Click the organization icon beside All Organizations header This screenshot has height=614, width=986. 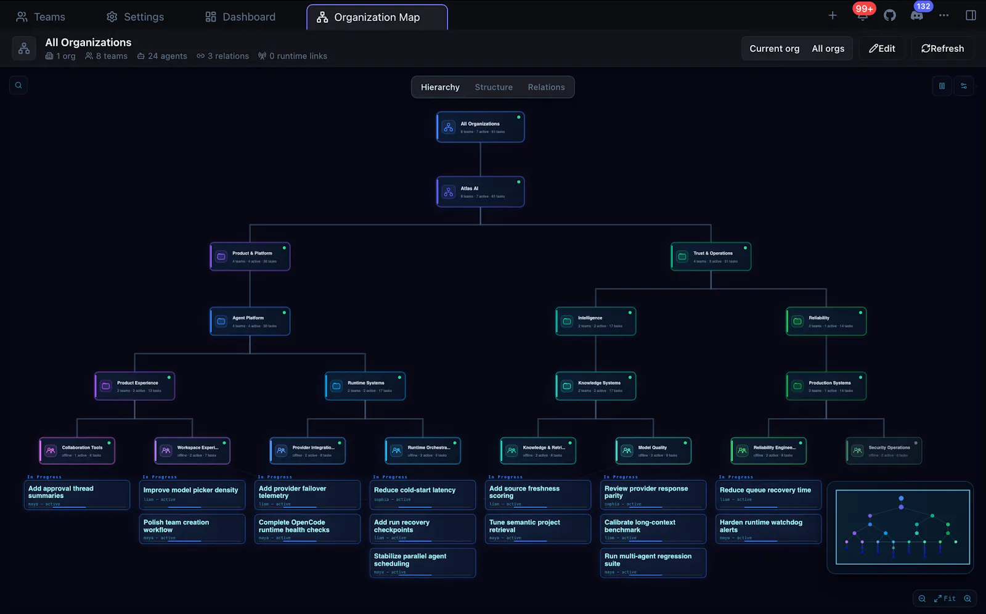[x=24, y=49]
